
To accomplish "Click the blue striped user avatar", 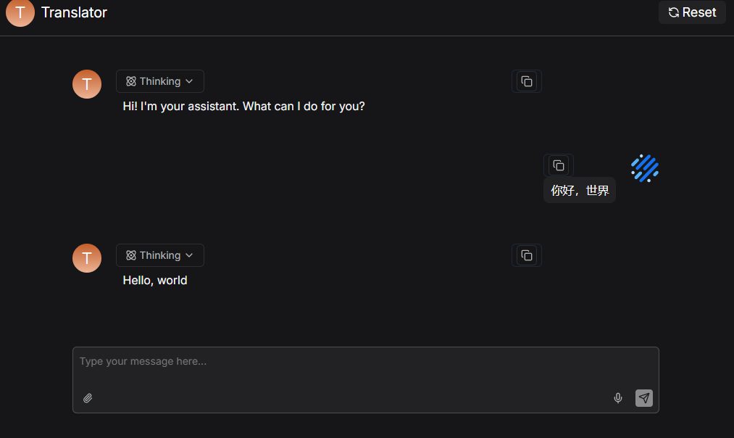I will pyautogui.click(x=645, y=168).
